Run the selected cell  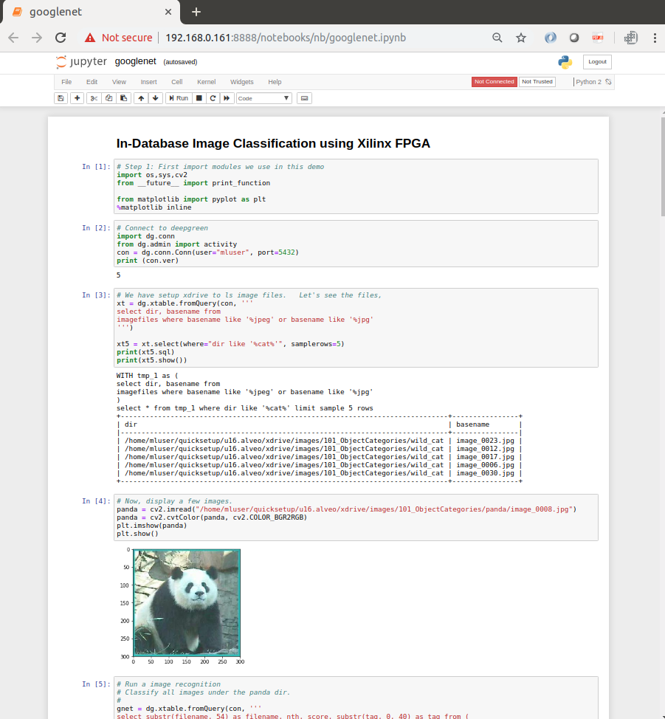click(179, 98)
